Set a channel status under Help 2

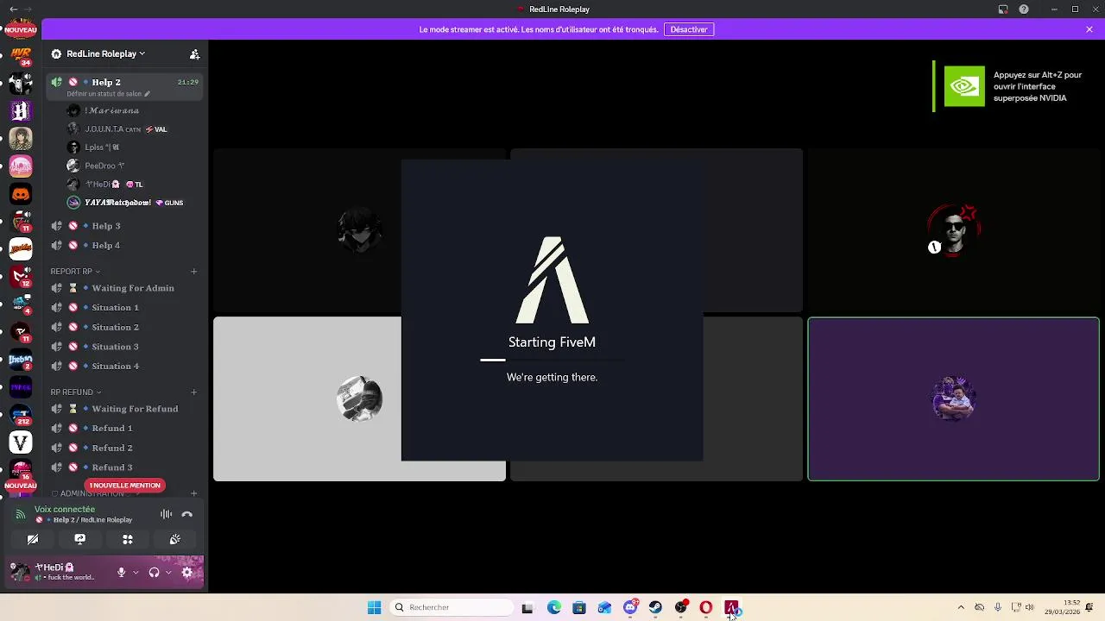tap(109, 93)
